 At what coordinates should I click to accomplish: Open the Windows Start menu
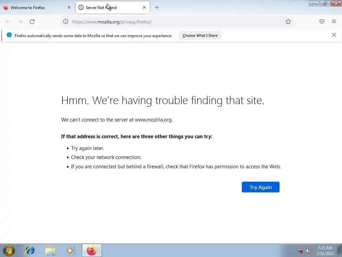click(x=9, y=250)
